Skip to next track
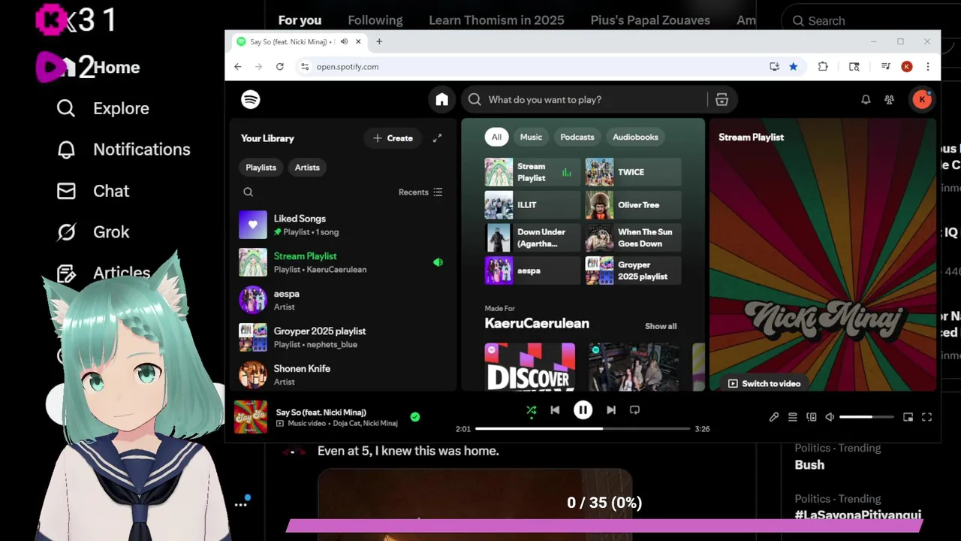 click(x=611, y=410)
